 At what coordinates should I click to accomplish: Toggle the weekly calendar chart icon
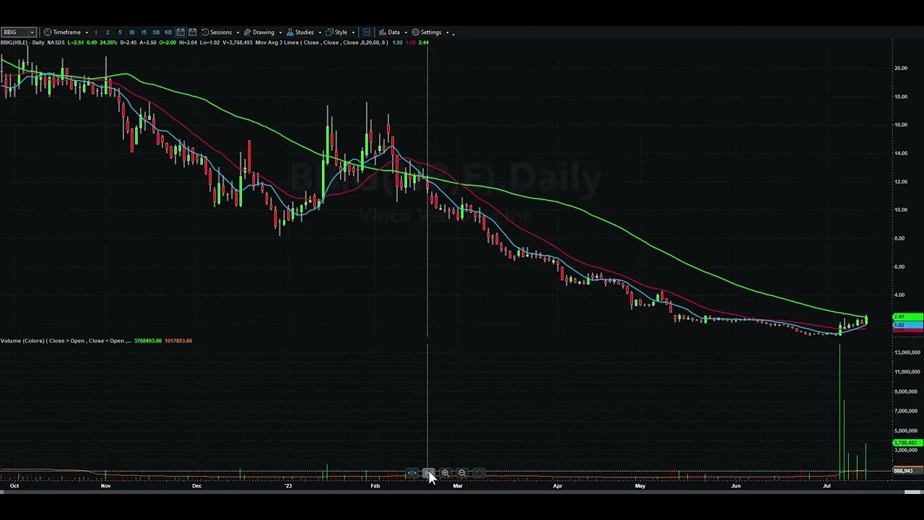coord(193,32)
